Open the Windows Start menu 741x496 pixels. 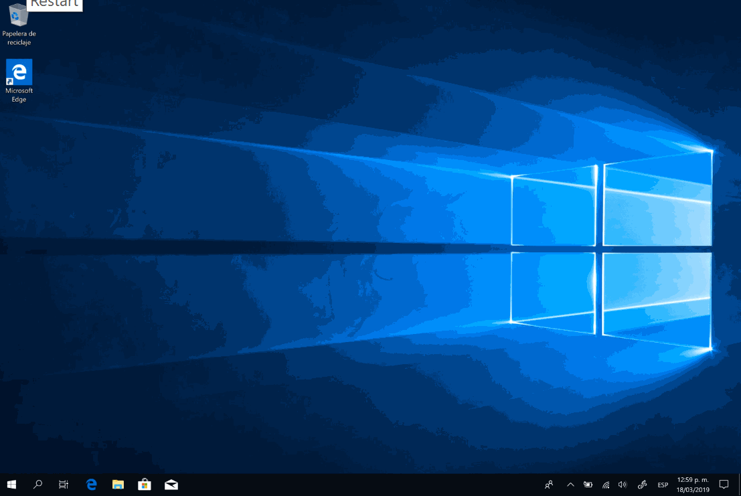coord(12,485)
